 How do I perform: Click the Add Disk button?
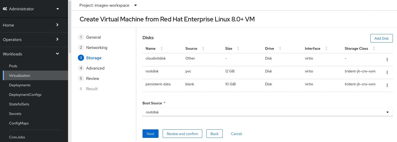(381, 38)
